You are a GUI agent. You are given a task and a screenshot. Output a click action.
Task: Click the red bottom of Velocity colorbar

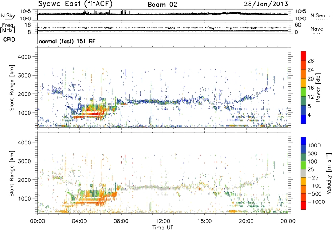pyautogui.click(x=303, y=206)
